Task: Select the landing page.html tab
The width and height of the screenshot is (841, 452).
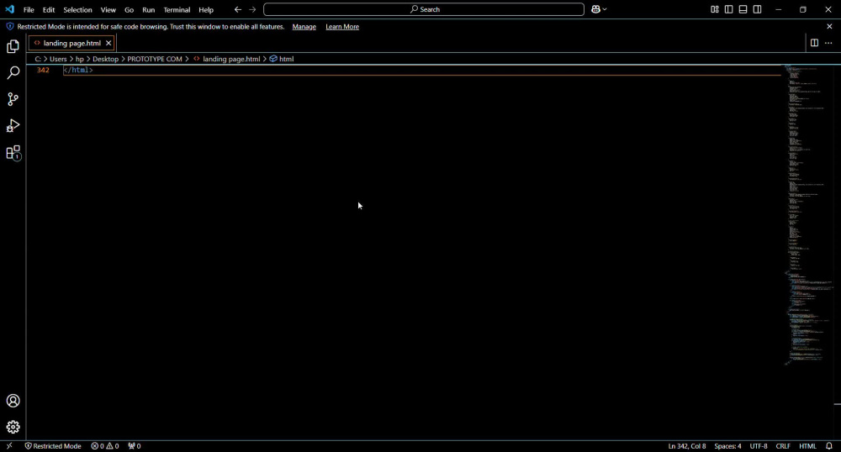Action: click(71, 43)
